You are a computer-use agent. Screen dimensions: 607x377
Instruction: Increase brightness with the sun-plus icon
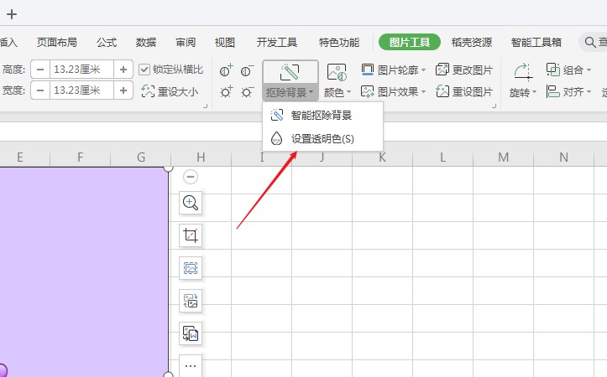coord(226,92)
